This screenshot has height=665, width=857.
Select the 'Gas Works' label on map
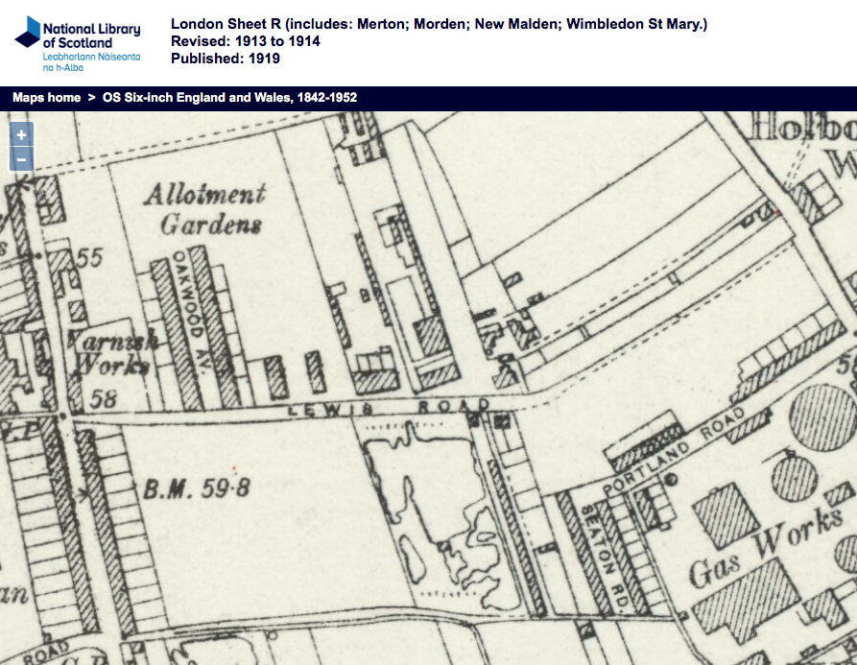[764, 556]
